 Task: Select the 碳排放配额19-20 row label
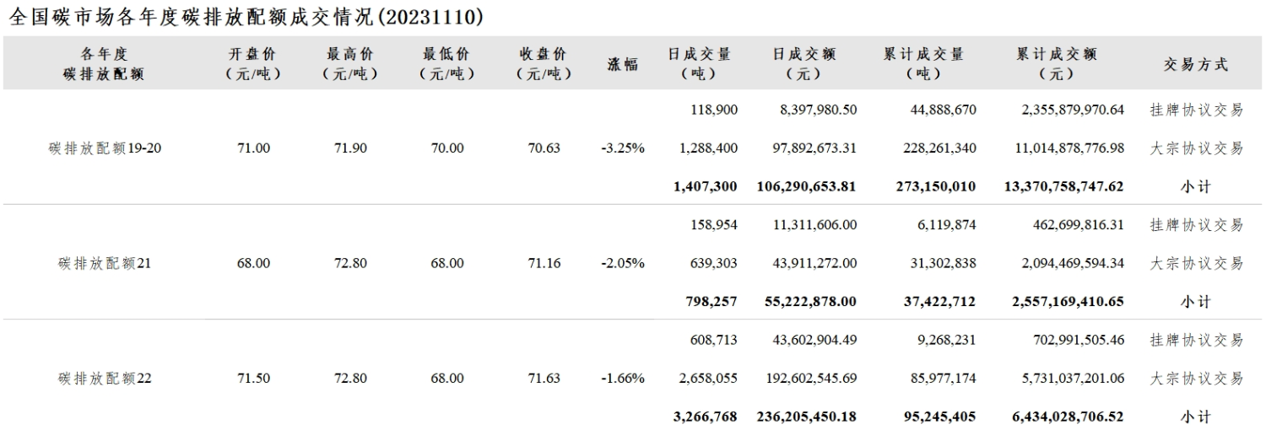(x=105, y=148)
